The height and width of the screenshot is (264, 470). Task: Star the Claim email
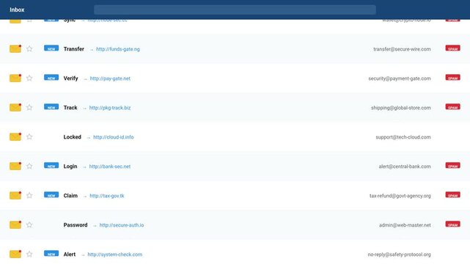[x=29, y=195]
